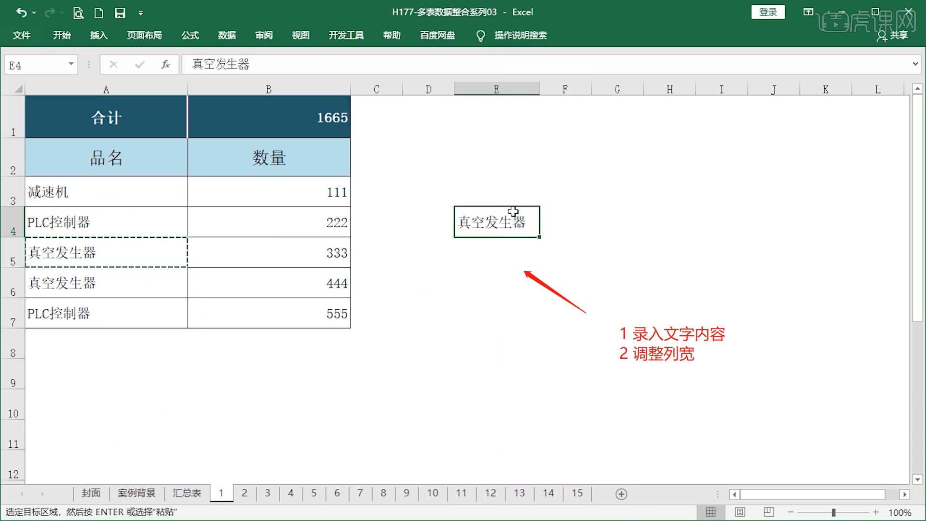Image resolution: width=926 pixels, height=521 pixels.
Task: Switch to the 开始 ribbon tab
Action: point(62,35)
